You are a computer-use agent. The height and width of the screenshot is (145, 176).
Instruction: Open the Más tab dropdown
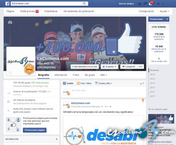coord(103,75)
